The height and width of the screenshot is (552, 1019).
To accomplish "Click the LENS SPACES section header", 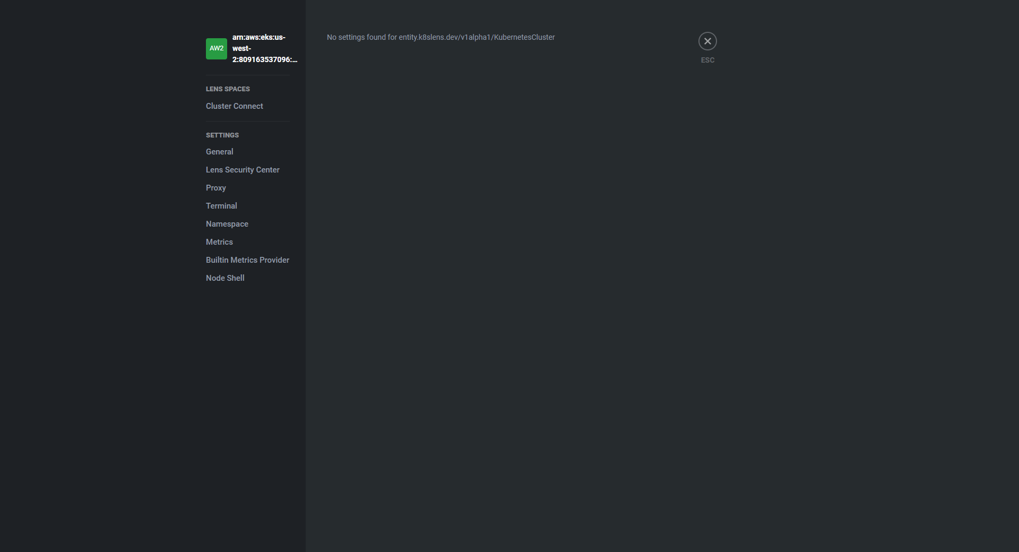I will click(228, 89).
